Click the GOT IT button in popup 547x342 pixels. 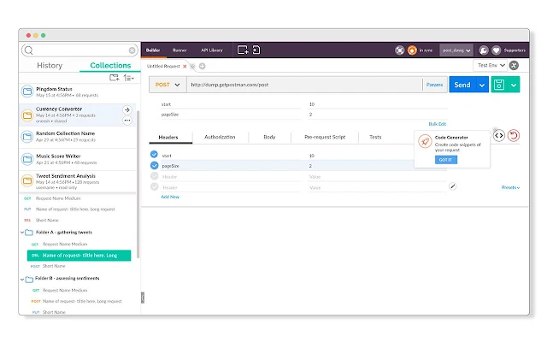446,160
